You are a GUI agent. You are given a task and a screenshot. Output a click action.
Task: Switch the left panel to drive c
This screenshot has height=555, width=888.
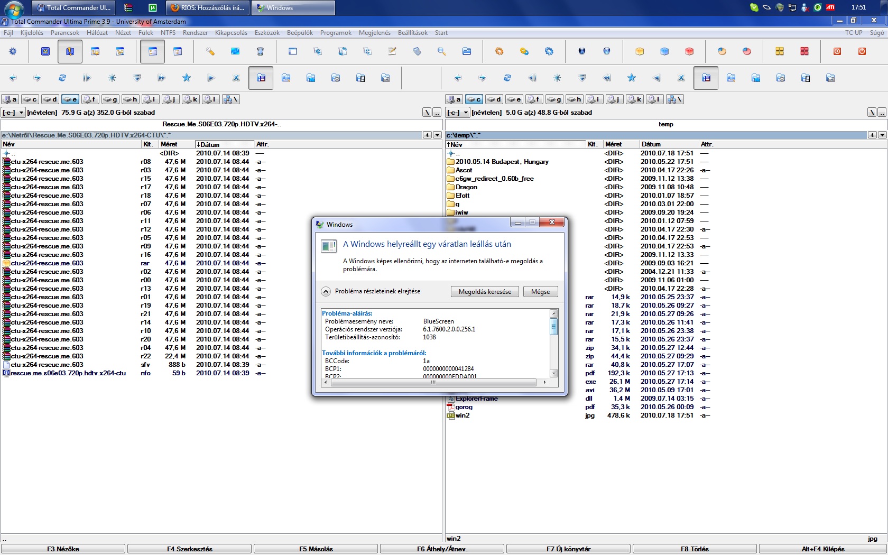[30, 99]
